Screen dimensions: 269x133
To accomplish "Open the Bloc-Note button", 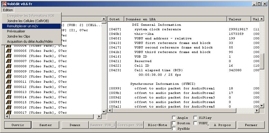I will 157,125.
